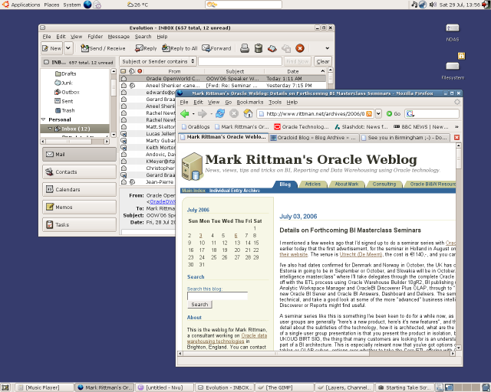
Task: Expand the Evolution toolbar overflow arrow
Action: click(328, 48)
